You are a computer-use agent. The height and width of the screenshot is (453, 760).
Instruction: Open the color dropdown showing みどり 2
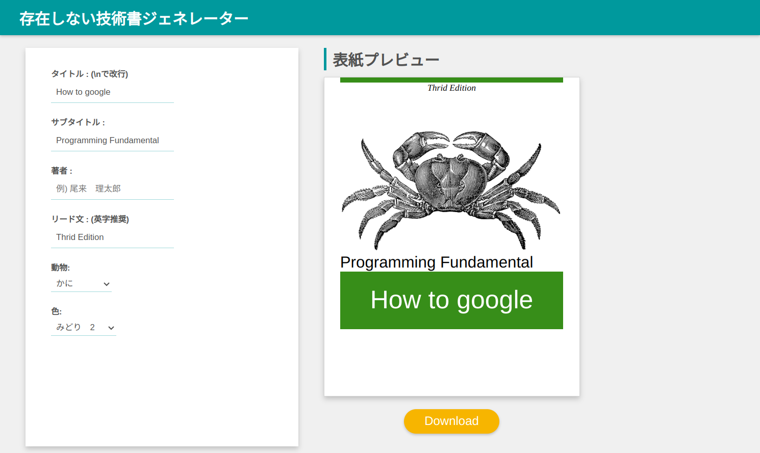84,328
